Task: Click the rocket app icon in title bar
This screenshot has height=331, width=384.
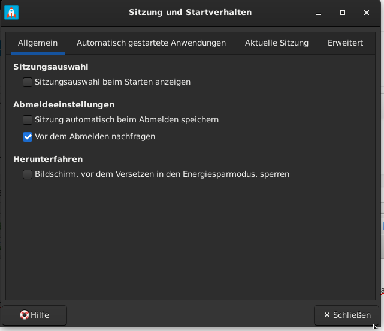Action: tap(11, 13)
